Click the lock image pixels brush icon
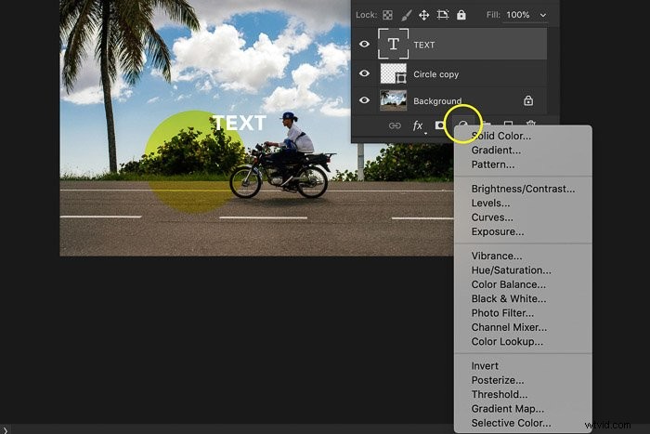Viewport: 650px width, 434px height. tap(407, 16)
